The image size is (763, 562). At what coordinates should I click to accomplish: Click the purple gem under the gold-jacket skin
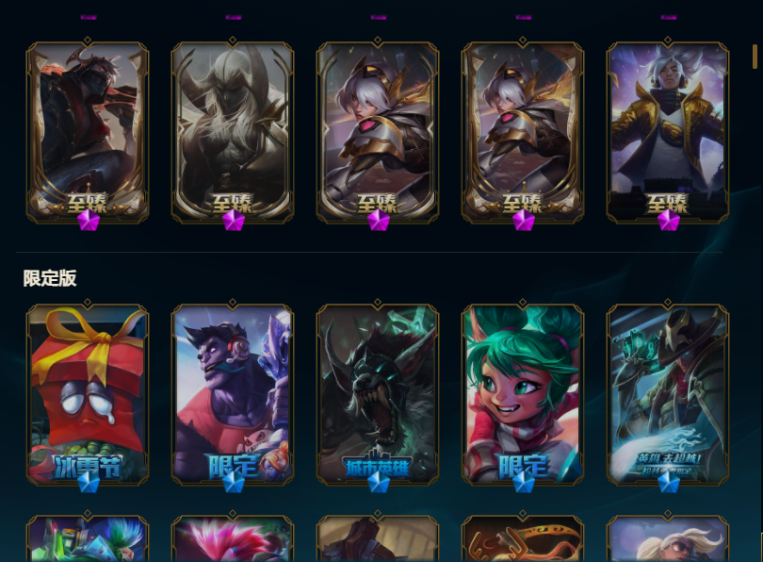point(668,220)
